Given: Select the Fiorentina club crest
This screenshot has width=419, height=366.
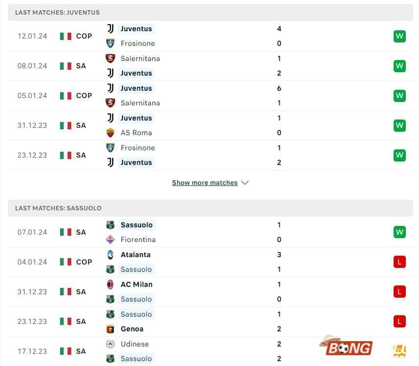Looking at the screenshot, I should [x=110, y=240].
